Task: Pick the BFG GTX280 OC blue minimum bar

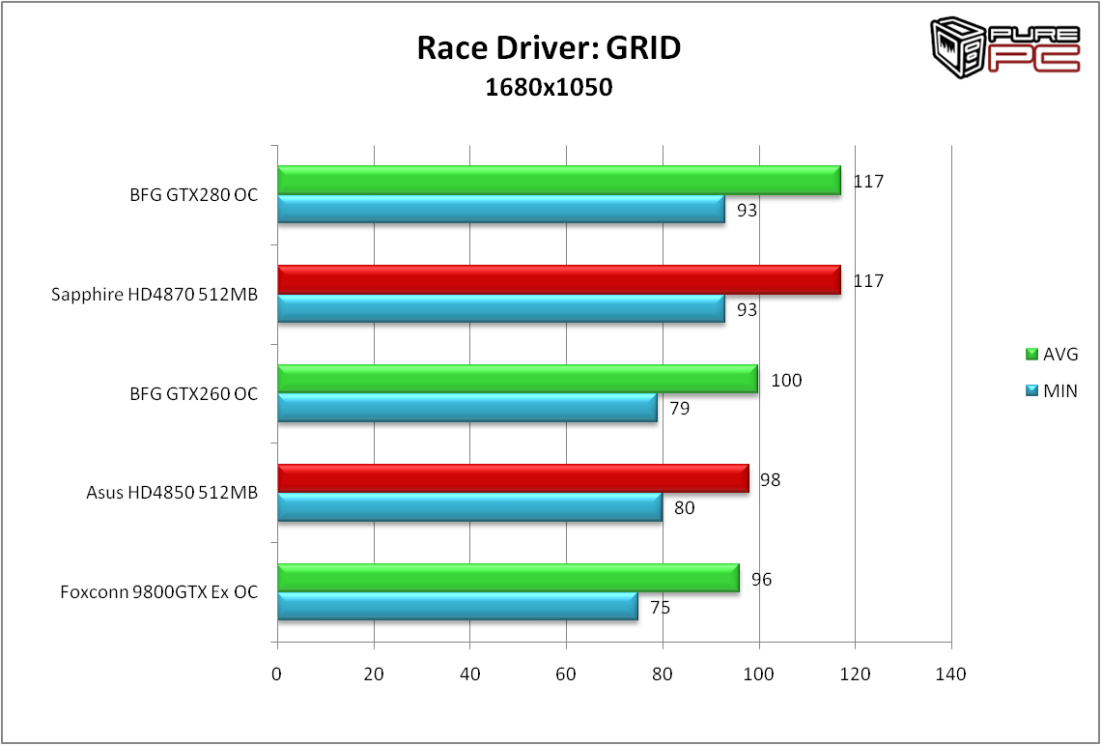Action: coord(500,210)
